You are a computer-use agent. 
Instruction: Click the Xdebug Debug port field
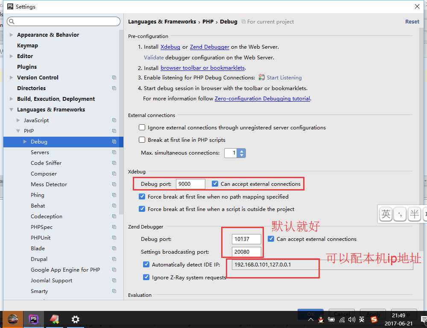[x=190, y=184]
